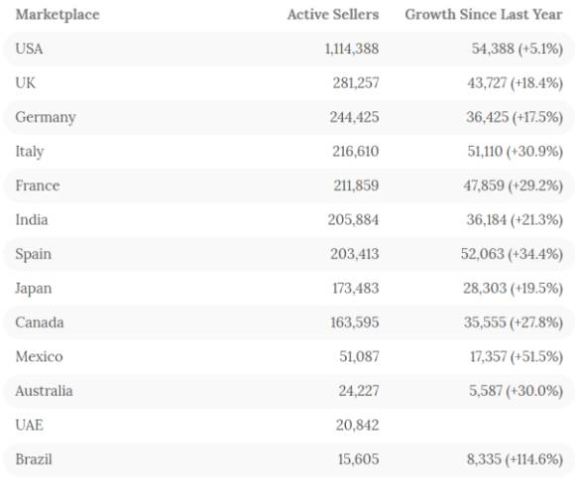Click the Mexico marketplace label
This screenshot has width=575, height=479.
click(40, 356)
